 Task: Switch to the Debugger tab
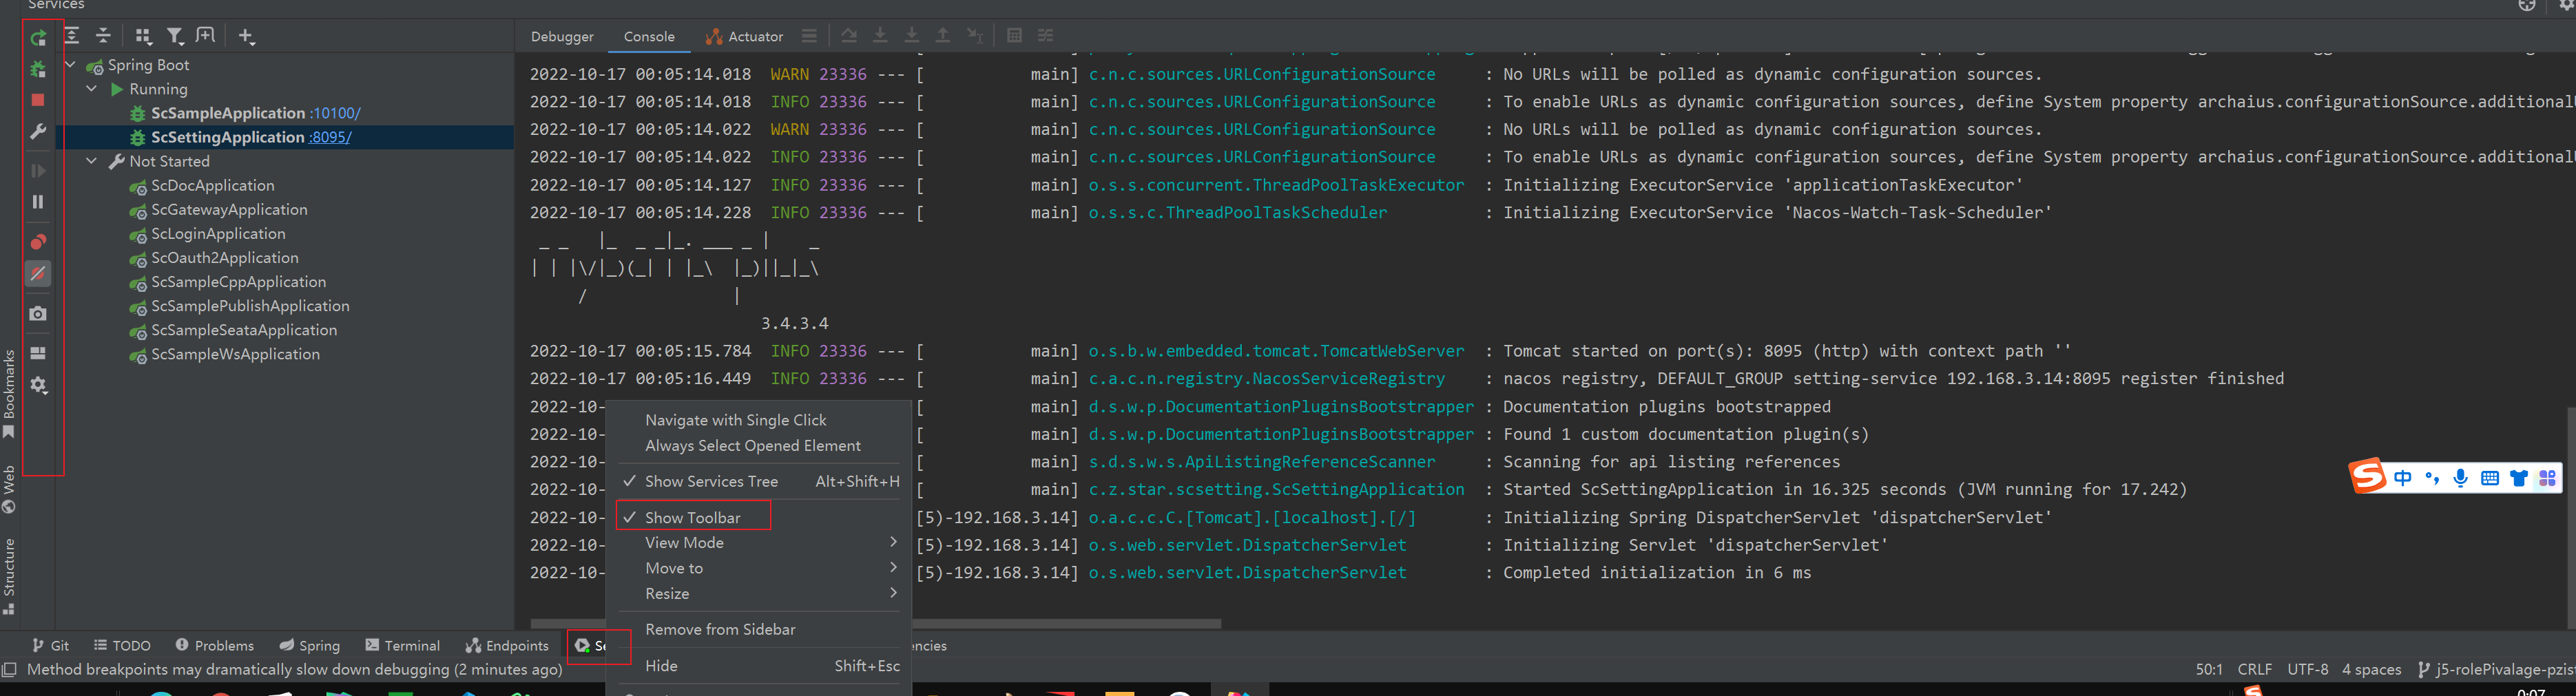(562, 36)
